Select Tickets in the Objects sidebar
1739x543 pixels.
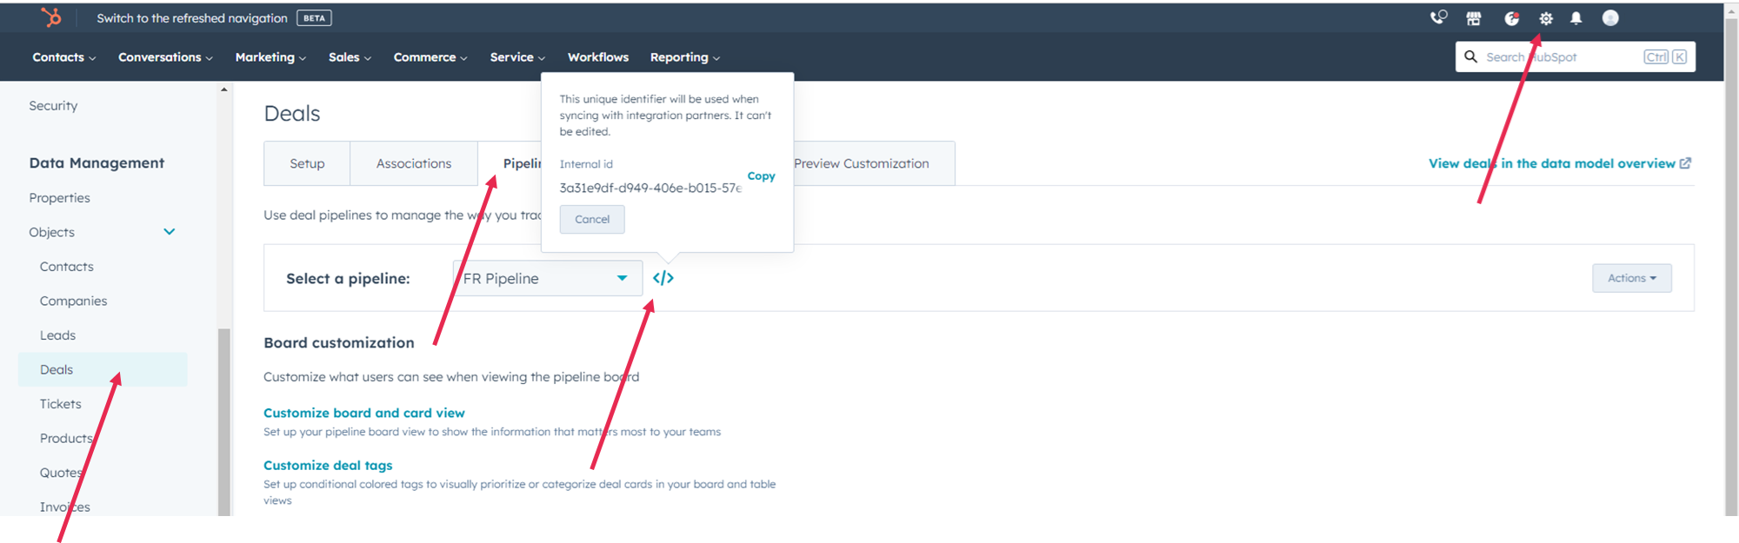coord(61,404)
